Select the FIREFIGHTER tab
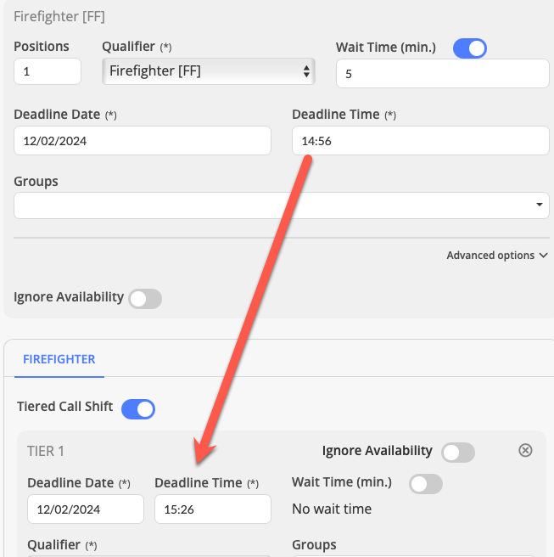The image size is (554, 557). tap(59, 359)
